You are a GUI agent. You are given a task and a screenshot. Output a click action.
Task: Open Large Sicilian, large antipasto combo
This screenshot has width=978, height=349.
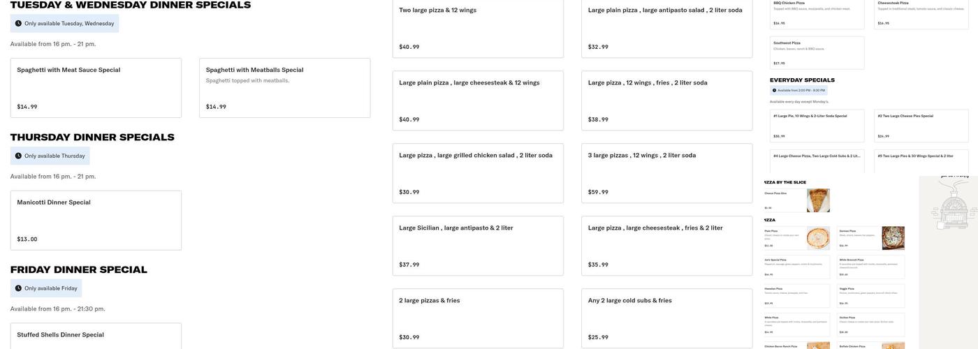(x=478, y=246)
